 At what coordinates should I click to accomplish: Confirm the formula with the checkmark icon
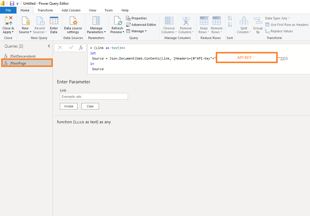click(x=71, y=48)
